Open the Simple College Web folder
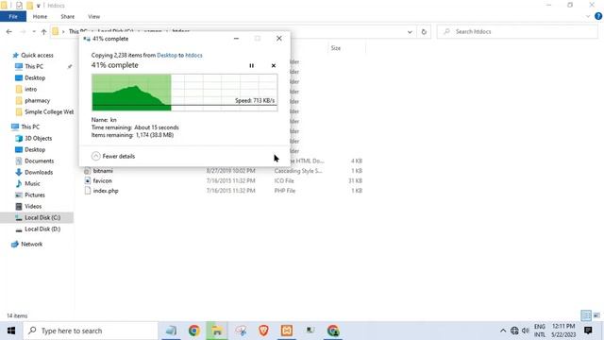The height and width of the screenshot is (340, 604). coord(49,111)
